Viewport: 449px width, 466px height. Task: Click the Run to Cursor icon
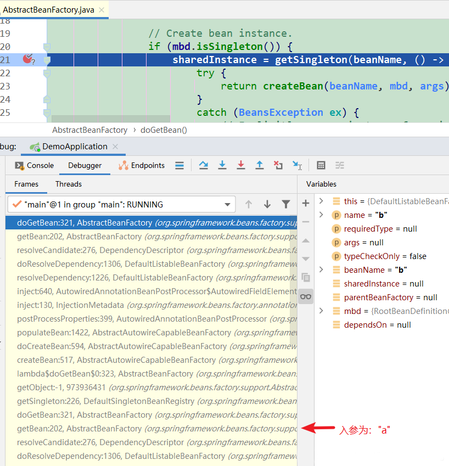[297, 165]
